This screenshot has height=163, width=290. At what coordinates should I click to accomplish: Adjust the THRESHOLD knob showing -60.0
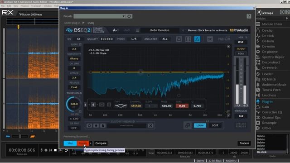(x=73, y=104)
